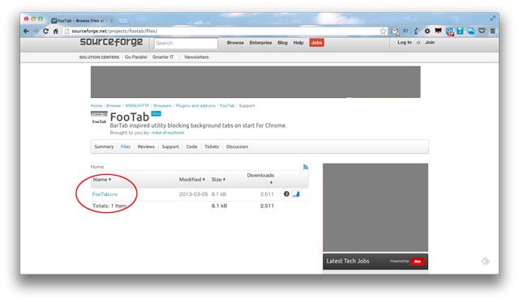Open the Tickets tab
The height and width of the screenshot is (302, 519).
pos(212,147)
